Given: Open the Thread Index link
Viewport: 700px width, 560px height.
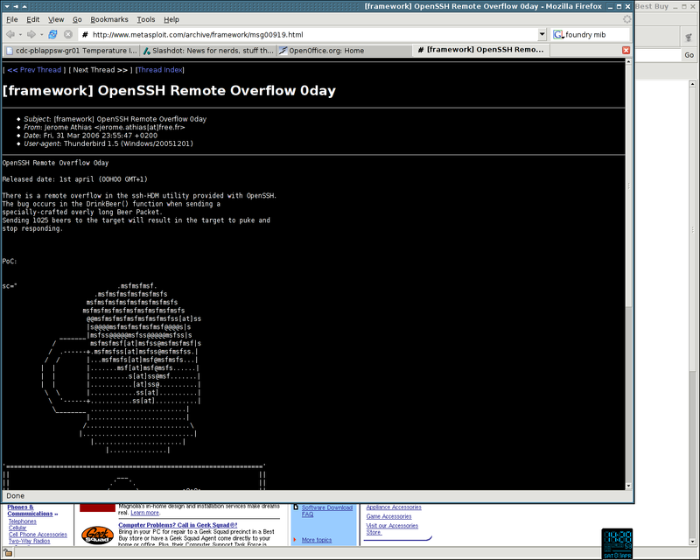Looking at the screenshot, I should tap(161, 69).
